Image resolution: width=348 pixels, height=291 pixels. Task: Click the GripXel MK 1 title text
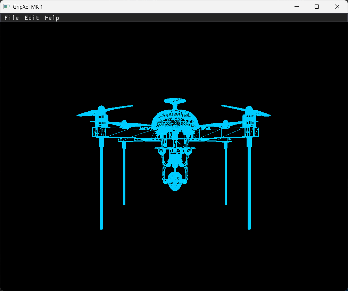tap(28, 7)
